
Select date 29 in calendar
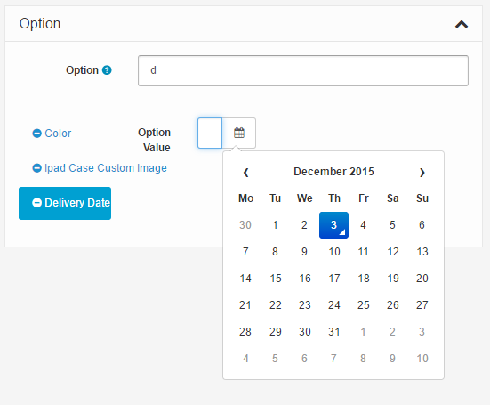click(x=275, y=332)
